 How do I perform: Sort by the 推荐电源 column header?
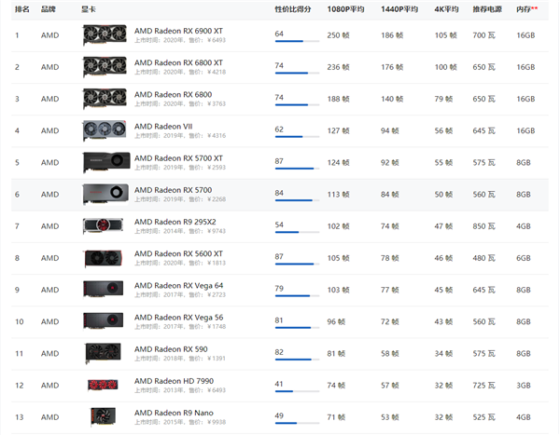pos(487,9)
